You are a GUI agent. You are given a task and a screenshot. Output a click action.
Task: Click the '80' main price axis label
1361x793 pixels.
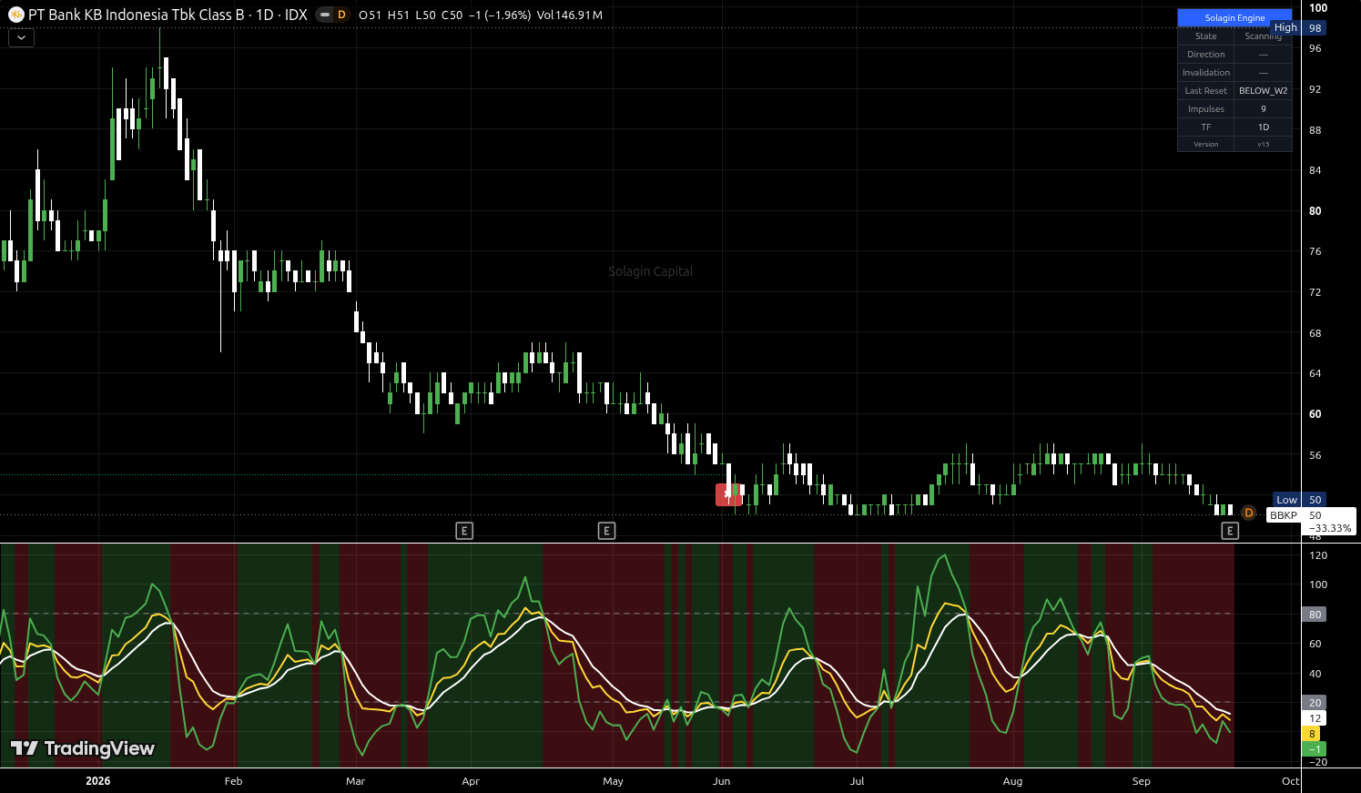[1315, 211]
